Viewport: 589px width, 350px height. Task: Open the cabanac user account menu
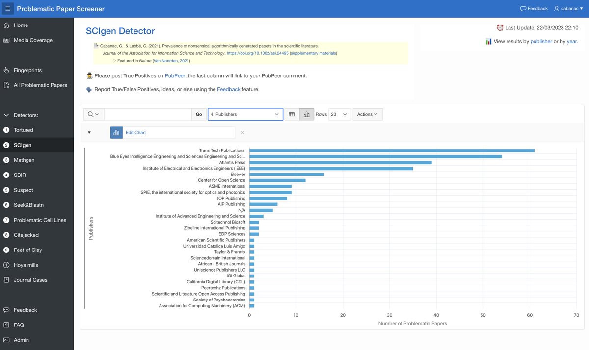tap(569, 9)
